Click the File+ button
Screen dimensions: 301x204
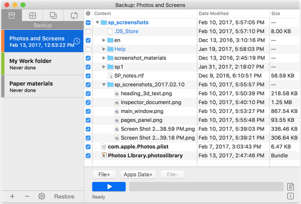point(106,174)
